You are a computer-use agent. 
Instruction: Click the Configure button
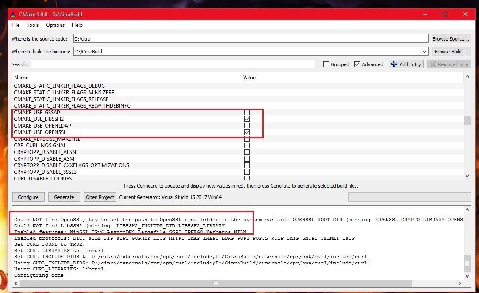pos(28,197)
